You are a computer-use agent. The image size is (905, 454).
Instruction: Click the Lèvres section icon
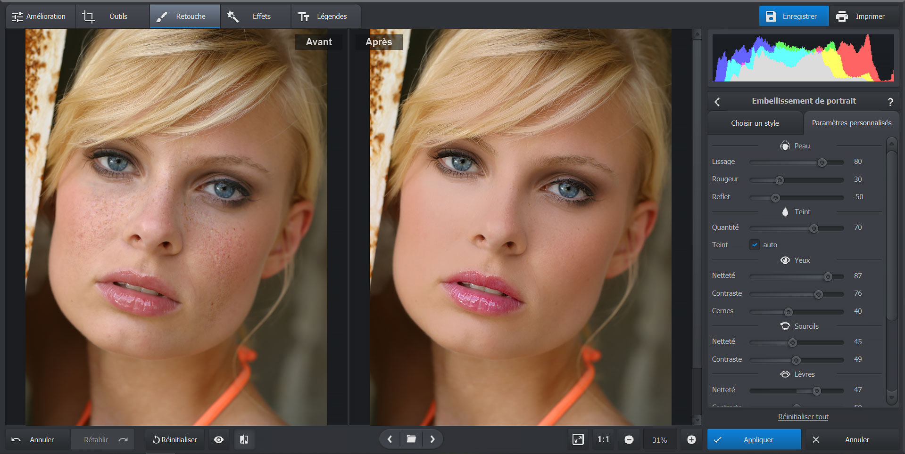[x=785, y=374]
